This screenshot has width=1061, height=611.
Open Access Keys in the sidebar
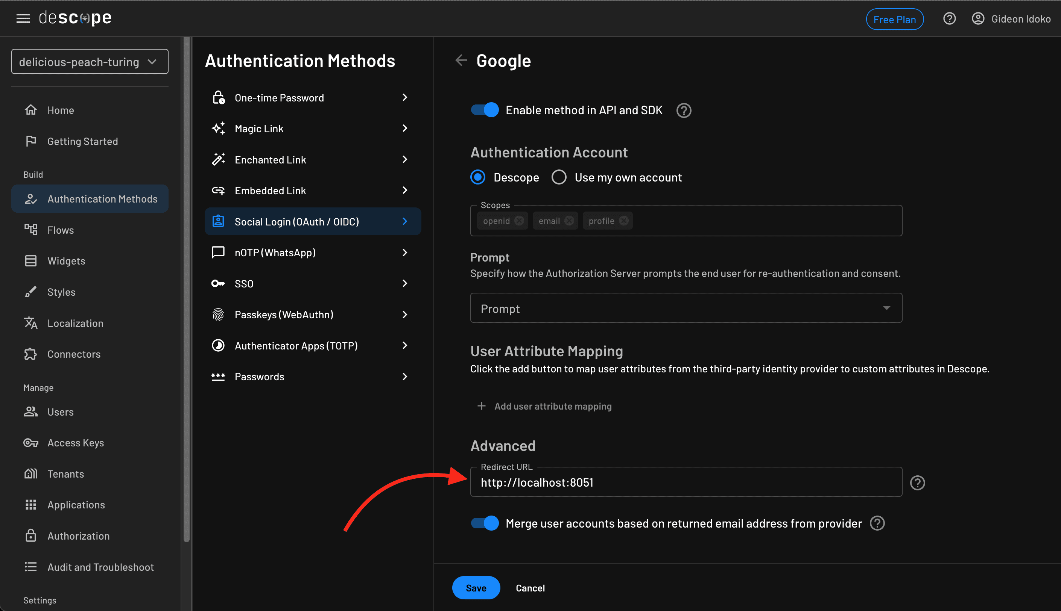[90, 443]
